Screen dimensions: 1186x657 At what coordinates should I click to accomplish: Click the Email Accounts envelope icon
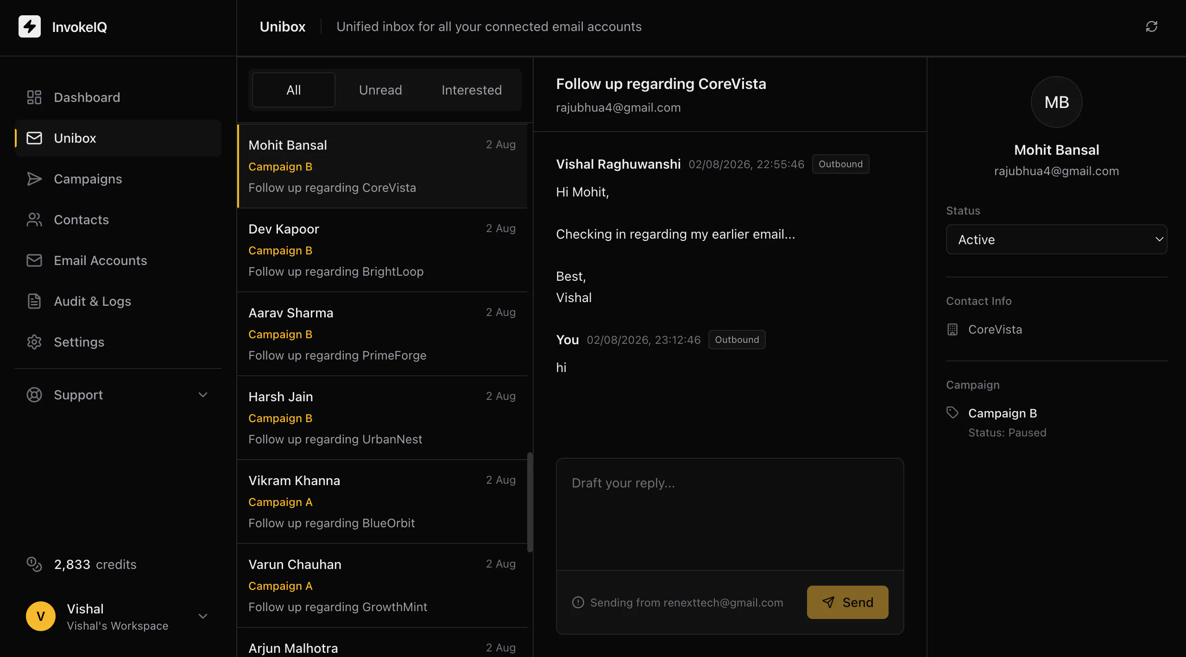coord(34,260)
